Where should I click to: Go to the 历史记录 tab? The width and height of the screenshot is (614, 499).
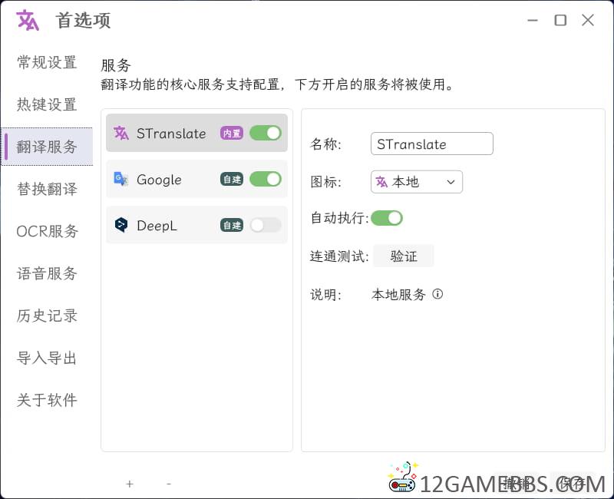[47, 316]
